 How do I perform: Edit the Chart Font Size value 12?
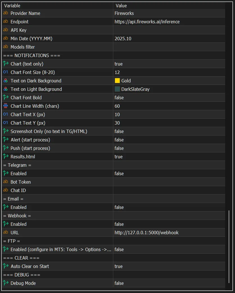169,72
